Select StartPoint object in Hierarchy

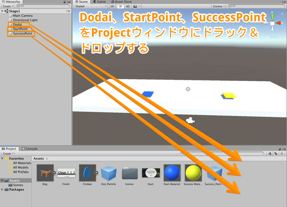coord(20,29)
